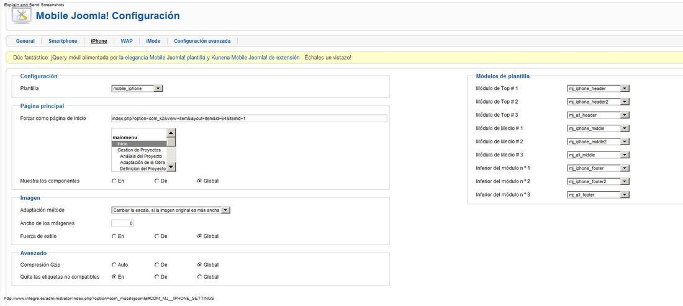Open the Inferior del módulo n° 2 dropdown
This screenshot has width=683, height=306.
(599, 181)
